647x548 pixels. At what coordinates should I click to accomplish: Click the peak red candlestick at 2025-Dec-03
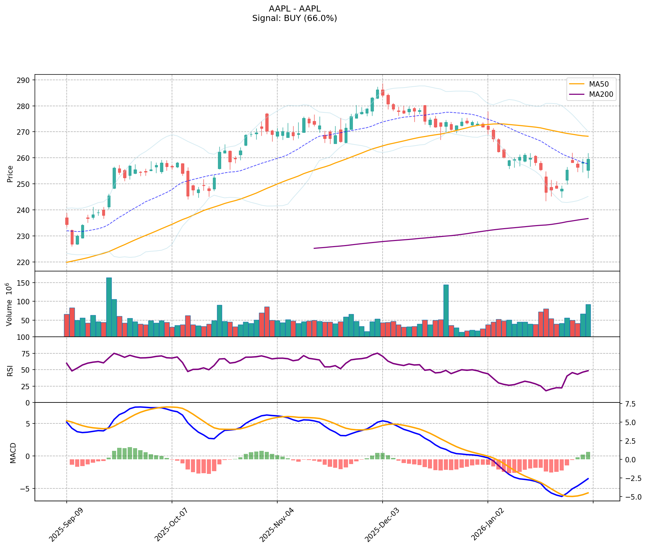383,92
